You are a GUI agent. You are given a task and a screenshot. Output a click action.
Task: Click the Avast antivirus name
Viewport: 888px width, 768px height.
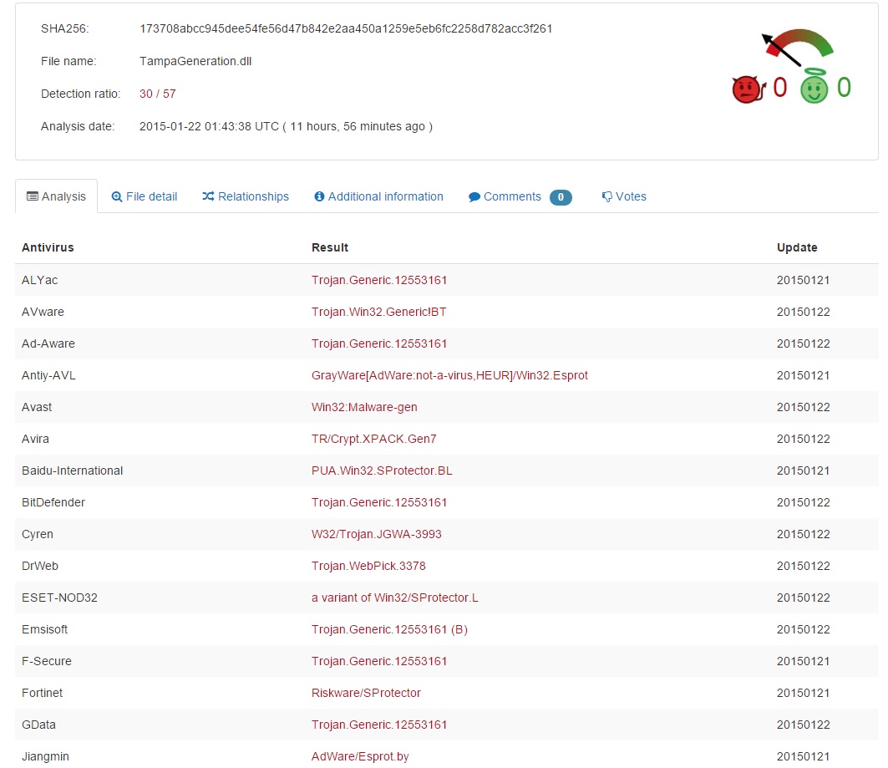37,407
